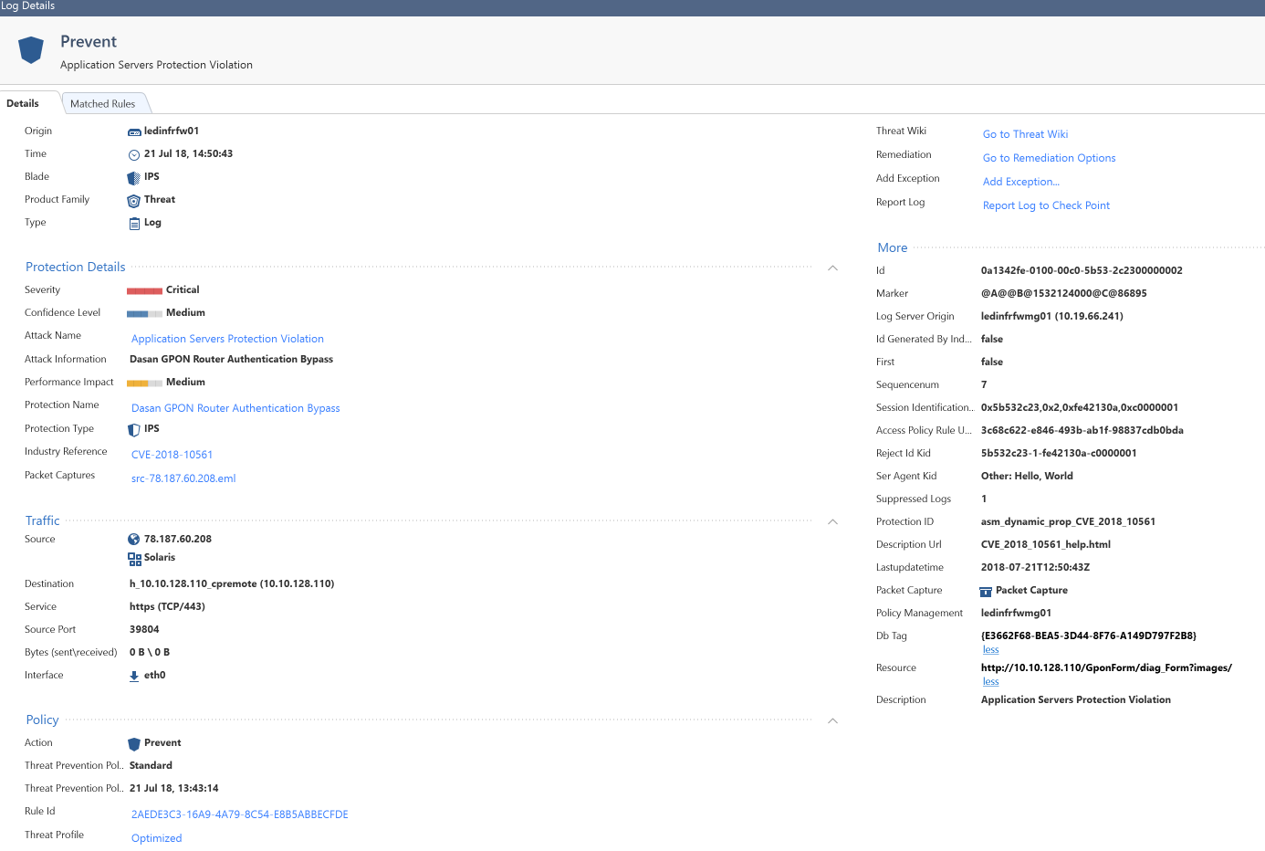Select the Resource URL GponForm/diag_Form value
This screenshot has height=851, width=1265.
point(1106,667)
